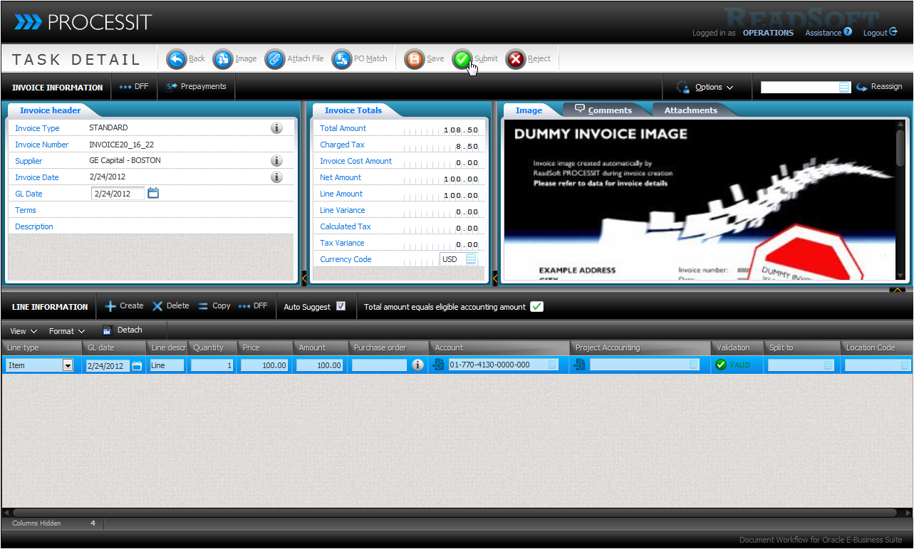Image resolution: width=914 pixels, height=549 pixels.
Task: Delete the selected invoice line
Action: [x=170, y=306]
